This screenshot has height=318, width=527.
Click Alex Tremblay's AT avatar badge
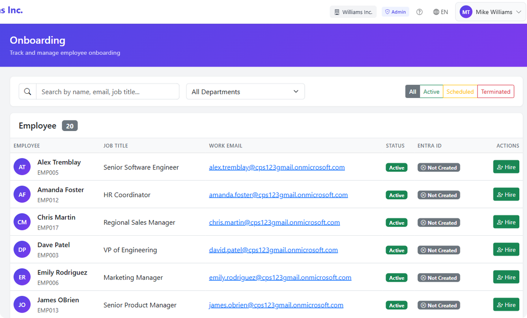22,166
